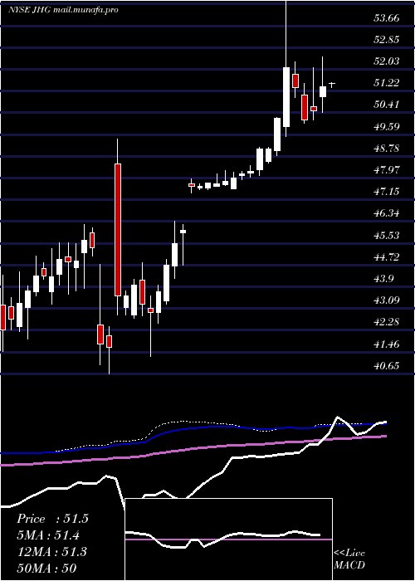Image resolution: width=415 pixels, height=581 pixels.
Task: Click the 47.15 price label
Action: [x=387, y=192]
